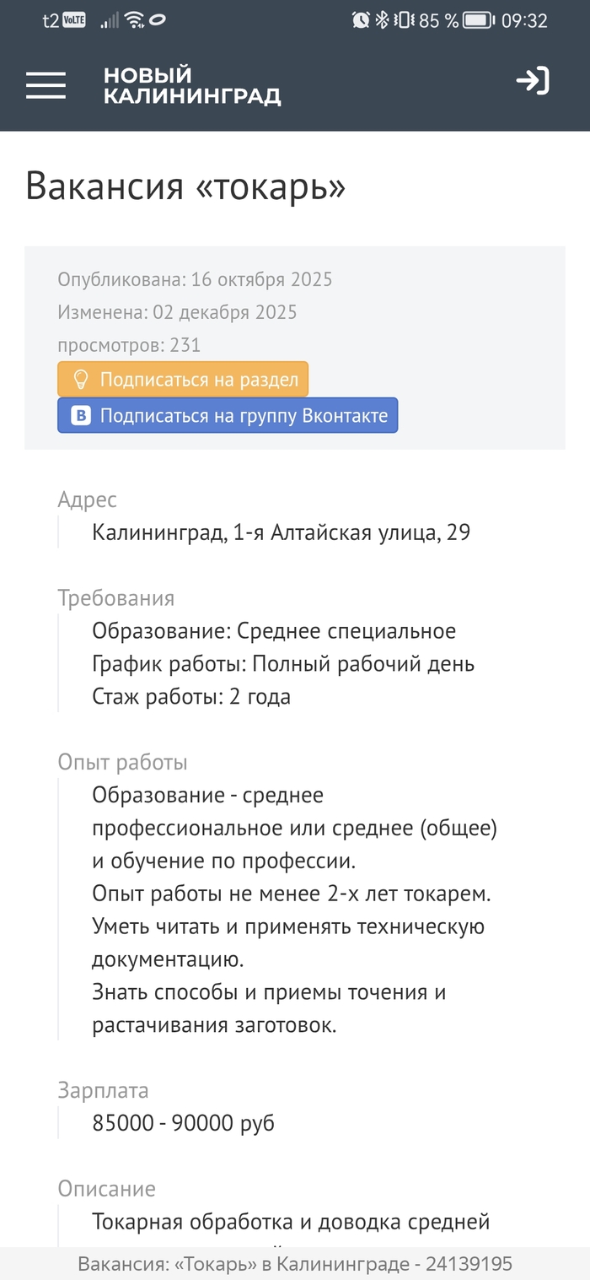Click the bottom vacancy title bar 24139195

[x=295, y=1264]
